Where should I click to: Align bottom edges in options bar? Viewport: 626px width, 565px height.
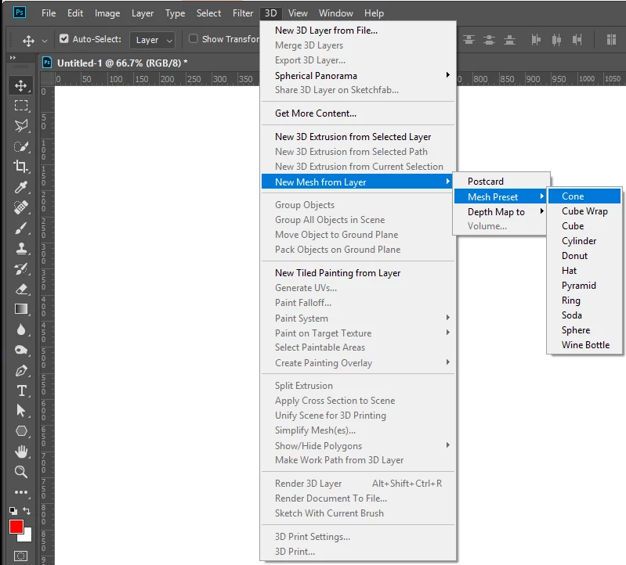click(x=509, y=39)
